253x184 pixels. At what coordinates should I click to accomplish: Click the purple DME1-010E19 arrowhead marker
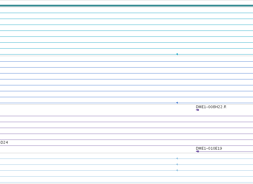pos(197,151)
